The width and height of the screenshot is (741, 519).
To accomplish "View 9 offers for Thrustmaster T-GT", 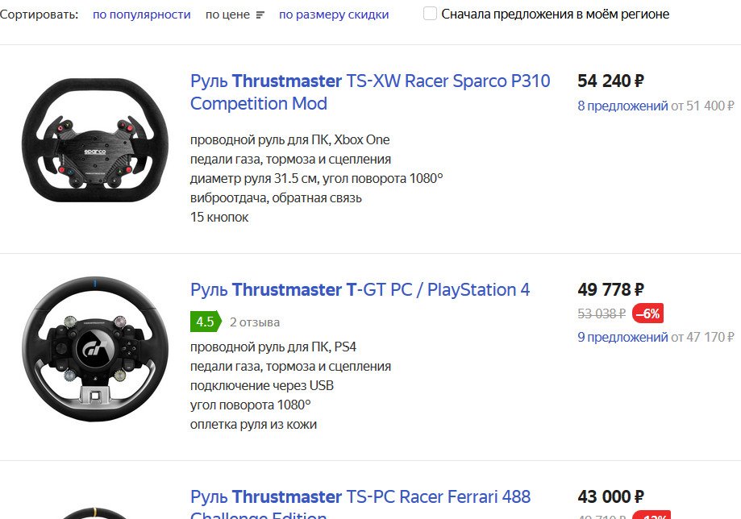I will 622,337.
